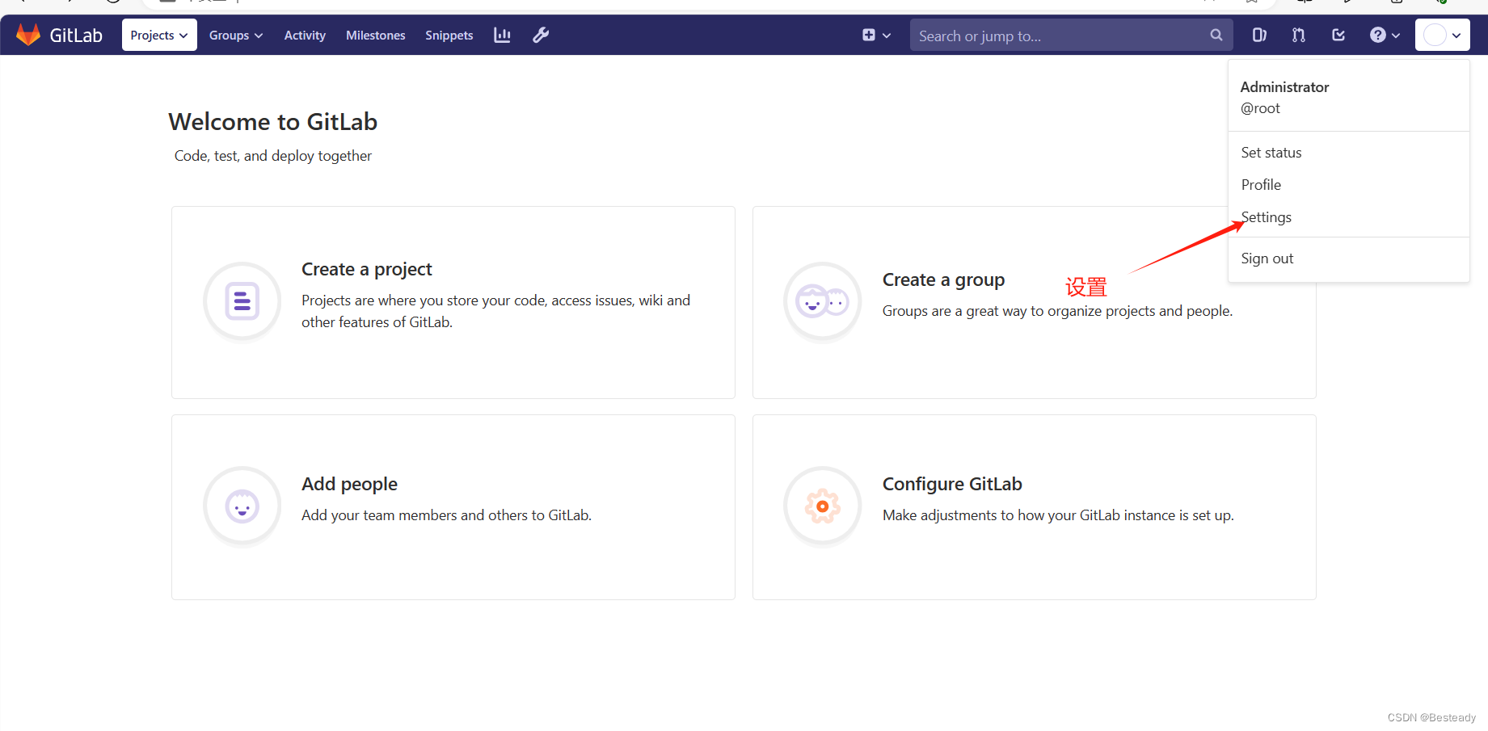1488x731 pixels.
Task: Open the Issues icon in navbar
Action: (x=1259, y=35)
